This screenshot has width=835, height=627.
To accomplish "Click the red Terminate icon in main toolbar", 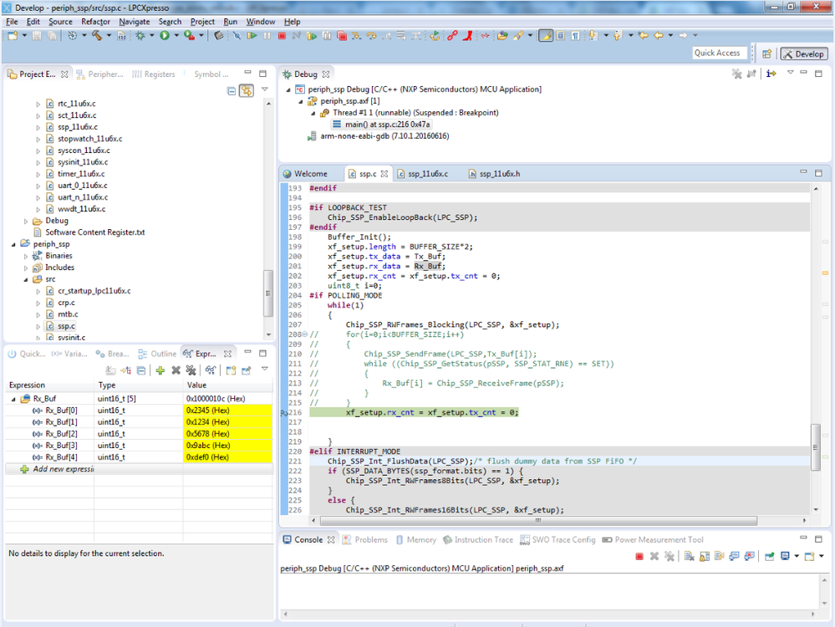I will (x=282, y=36).
